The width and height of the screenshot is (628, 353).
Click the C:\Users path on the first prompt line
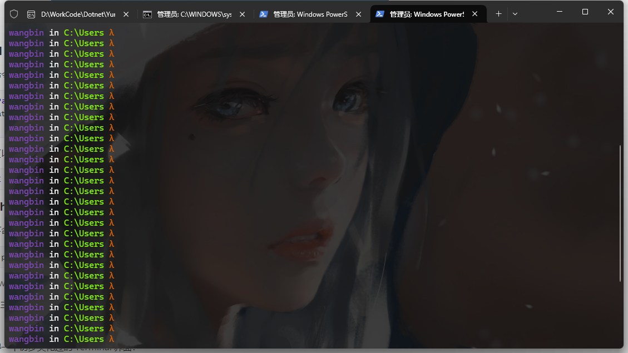pos(84,33)
